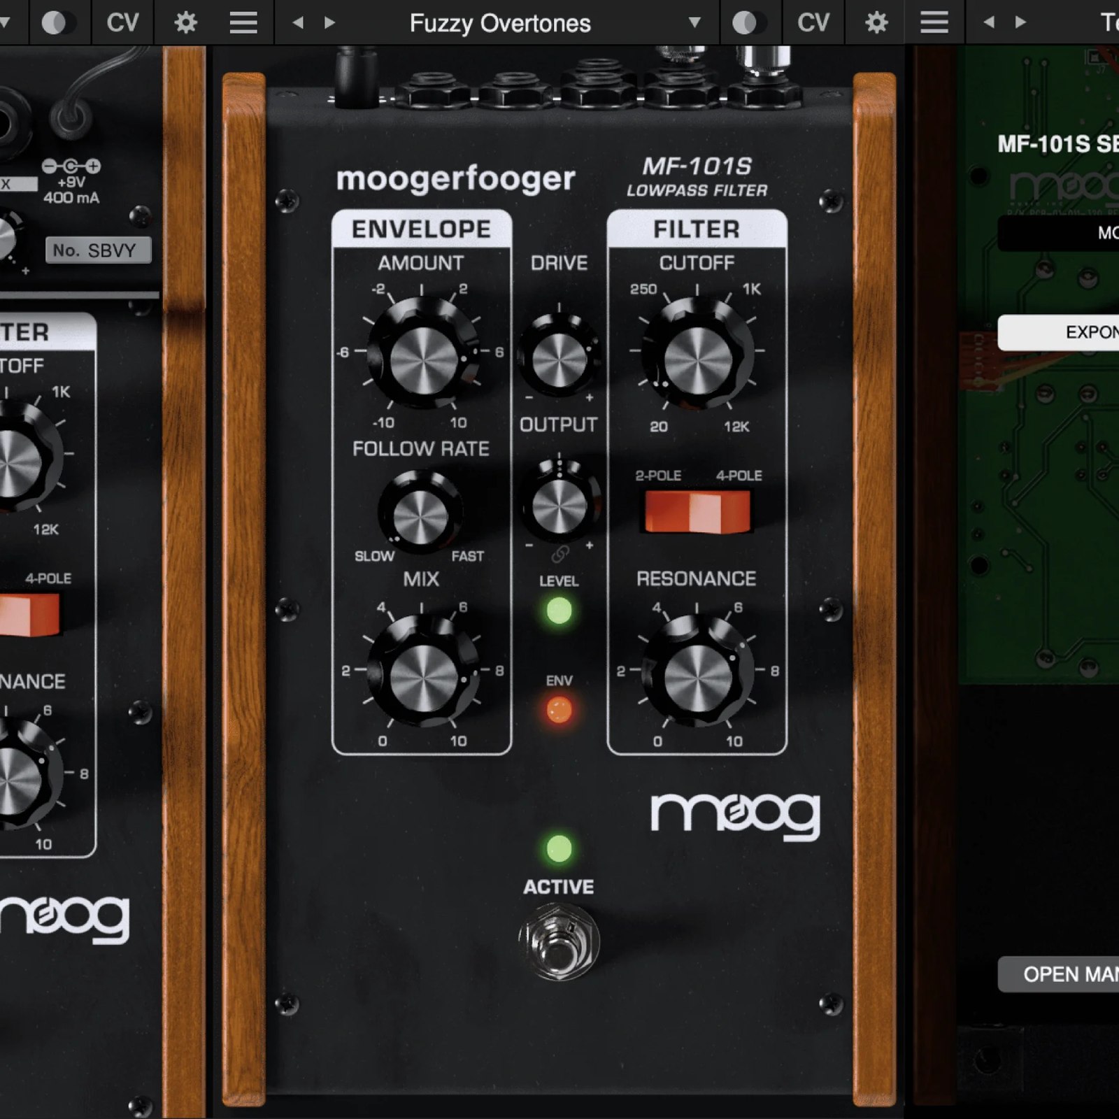Viewport: 1119px width, 1119px height.
Task: Click the Envelope Amount knob
Action: coord(422,357)
